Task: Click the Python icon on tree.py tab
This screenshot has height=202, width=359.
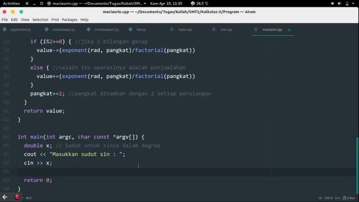Action: point(131,29)
